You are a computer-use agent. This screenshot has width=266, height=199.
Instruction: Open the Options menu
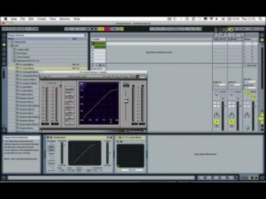[65, 19]
